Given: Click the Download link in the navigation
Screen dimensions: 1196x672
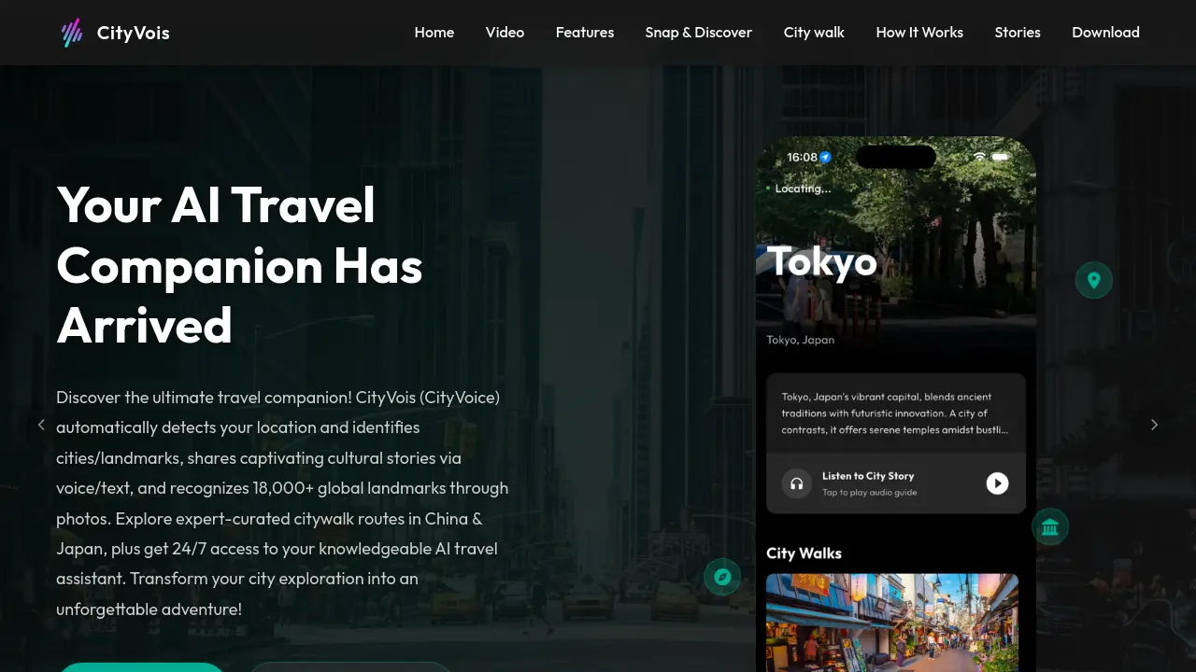Looking at the screenshot, I should [1105, 33].
